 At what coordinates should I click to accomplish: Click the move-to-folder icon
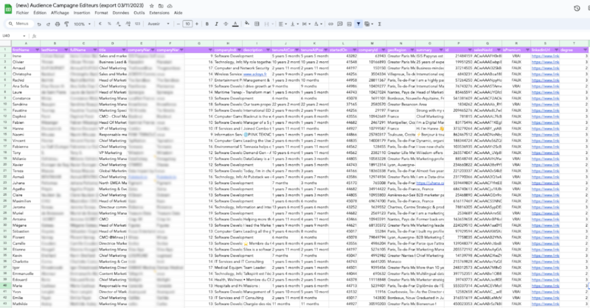pyautogui.click(x=161, y=6)
